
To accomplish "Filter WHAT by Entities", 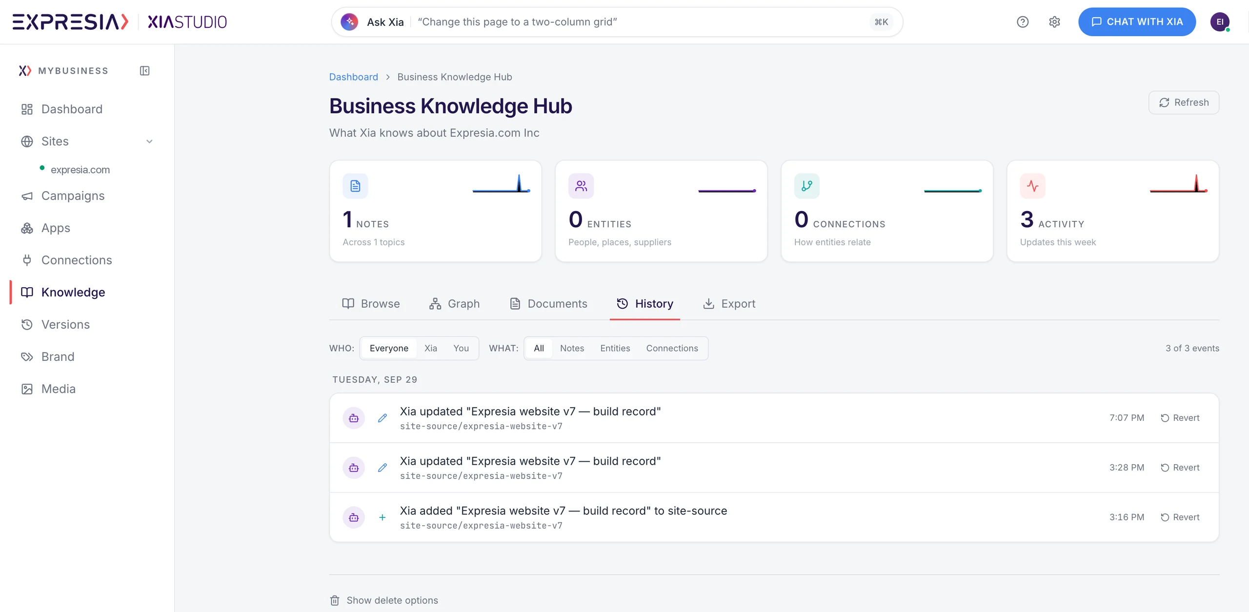I will pos(615,348).
